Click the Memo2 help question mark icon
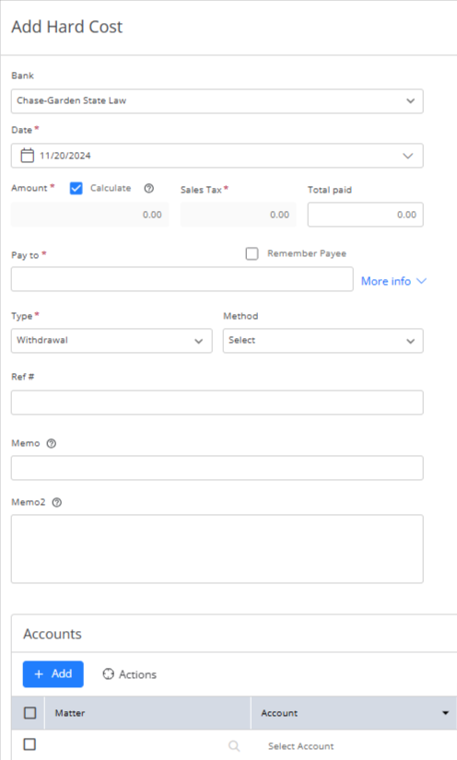 57,503
